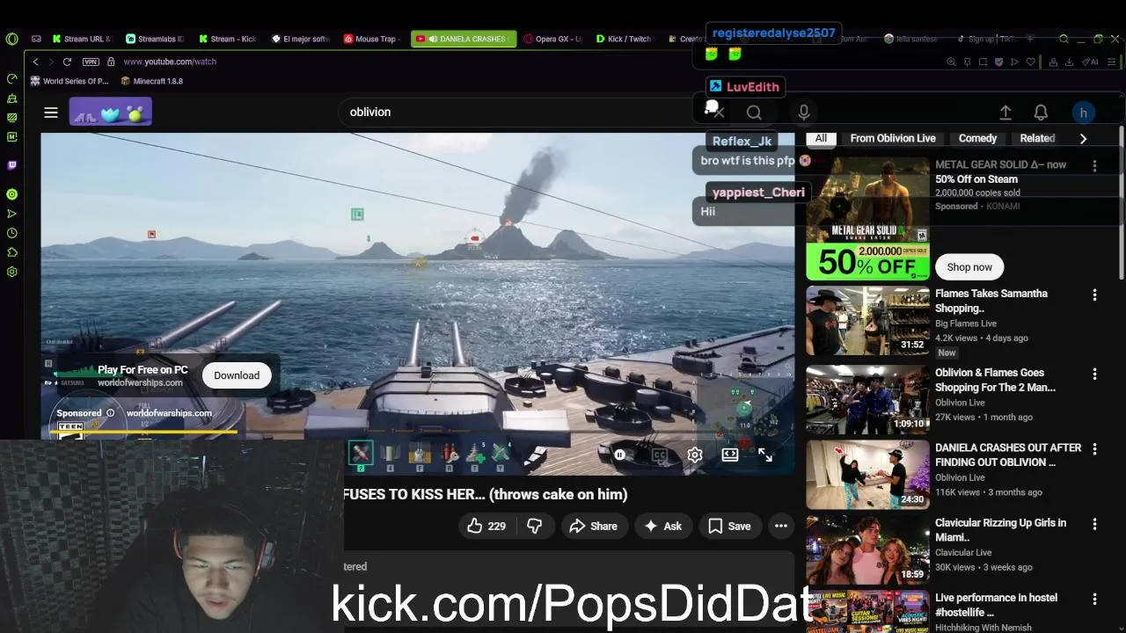Open more actions ellipsis under video
This screenshot has height=633, width=1126.
click(x=780, y=526)
